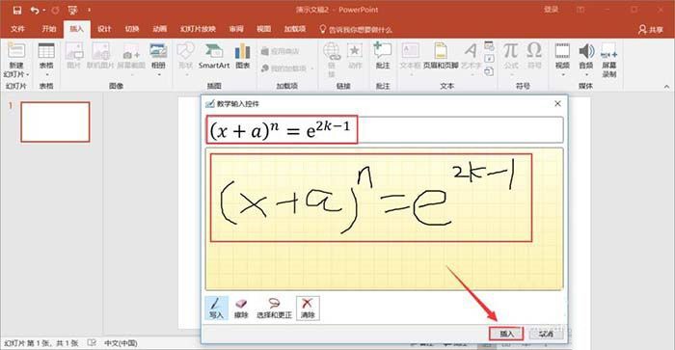Click the handwriting math input area

pos(384,219)
